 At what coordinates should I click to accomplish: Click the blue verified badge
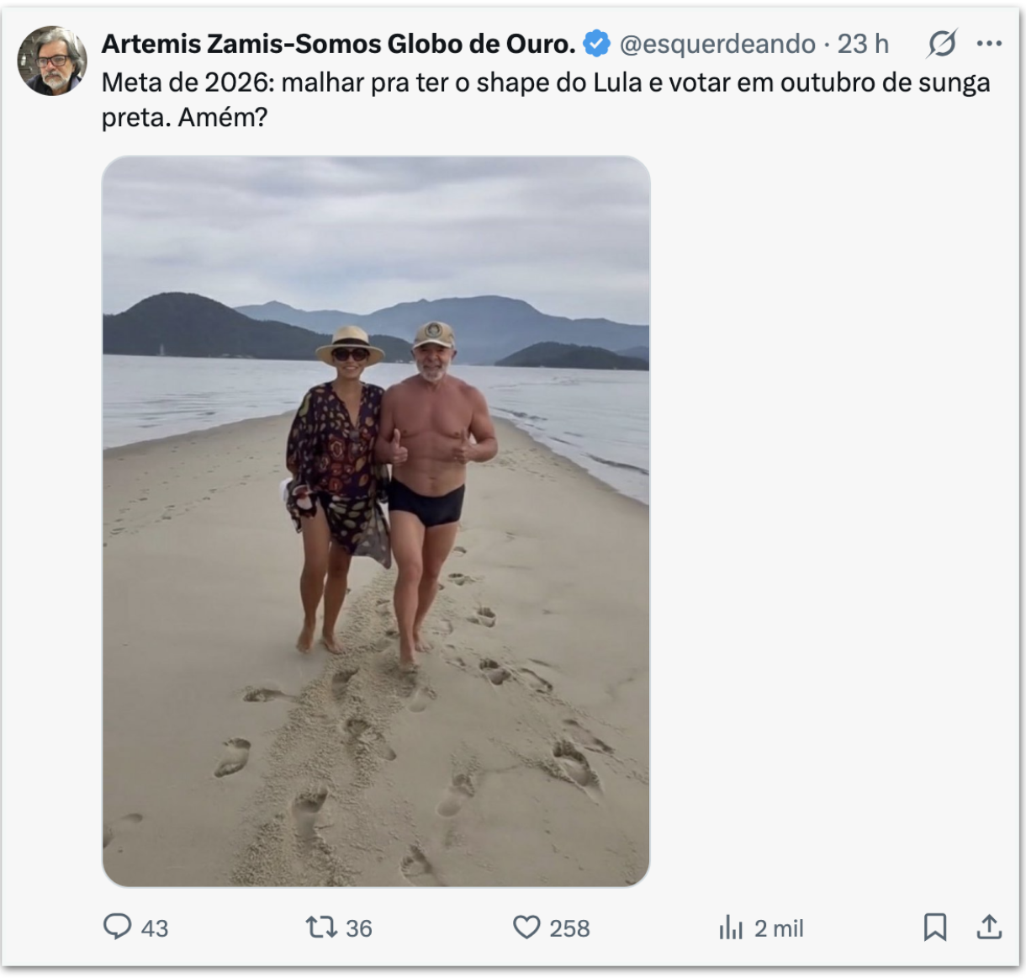596,44
